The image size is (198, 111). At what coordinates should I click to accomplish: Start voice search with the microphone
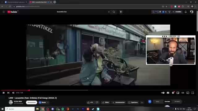tap(121, 12)
